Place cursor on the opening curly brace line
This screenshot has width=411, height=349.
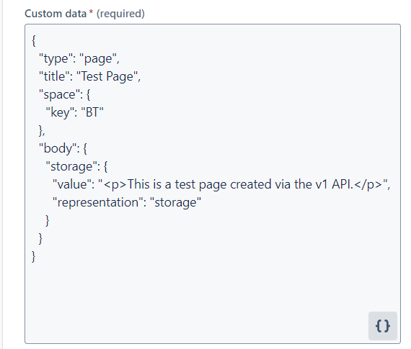34,40
